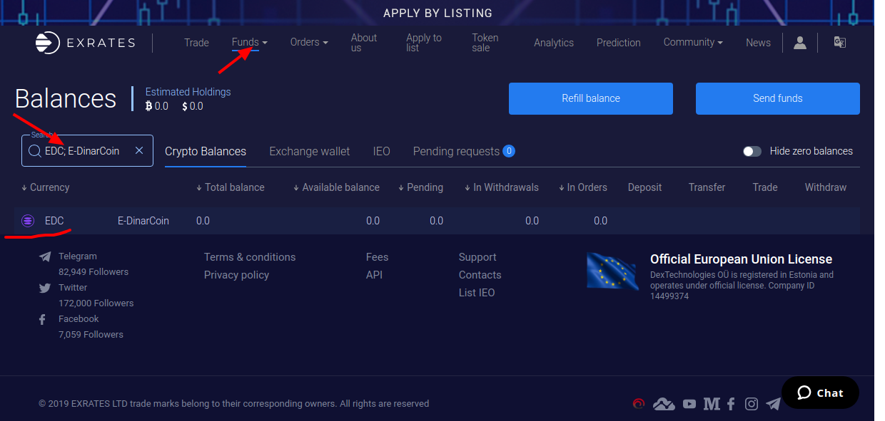The width and height of the screenshot is (885, 421).
Task: Open Fees link
Action: (x=377, y=257)
